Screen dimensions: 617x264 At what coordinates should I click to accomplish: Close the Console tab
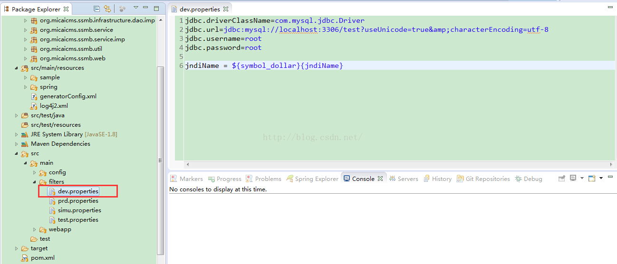pyautogui.click(x=380, y=179)
